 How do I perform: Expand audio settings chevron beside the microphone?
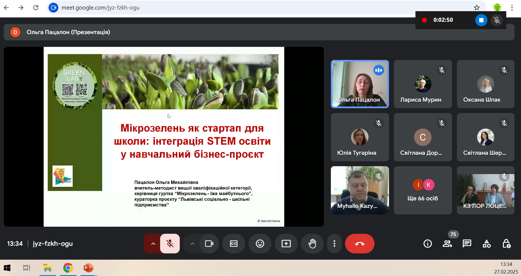(153, 244)
